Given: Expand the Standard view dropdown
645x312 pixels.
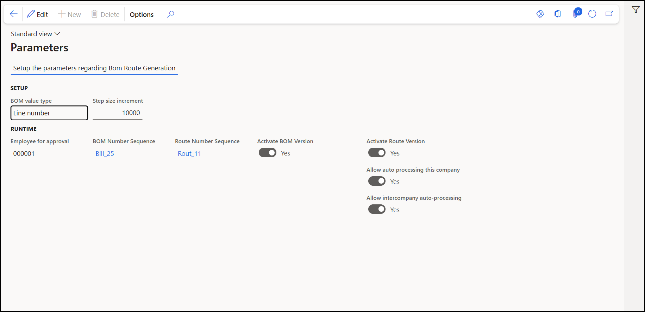Looking at the screenshot, I should click(x=36, y=34).
